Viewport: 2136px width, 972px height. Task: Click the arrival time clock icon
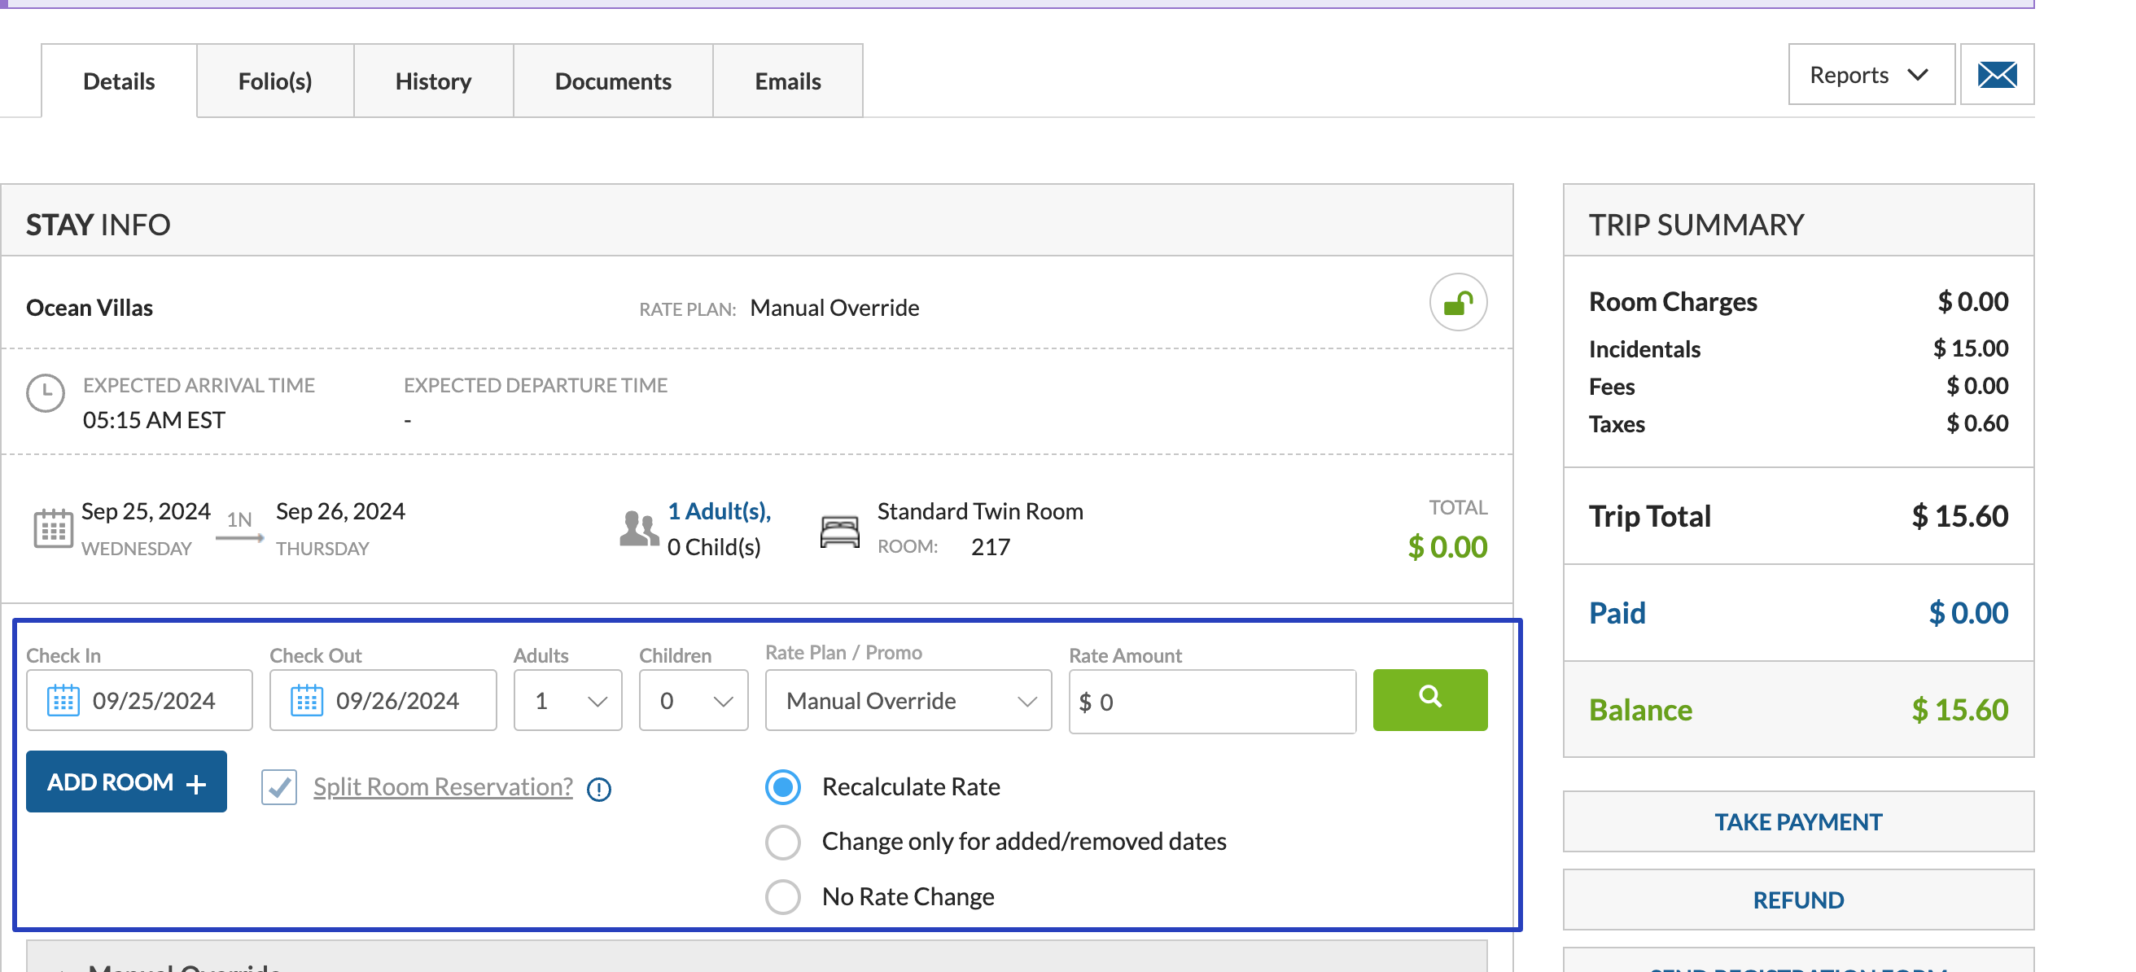[x=46, y=393]
